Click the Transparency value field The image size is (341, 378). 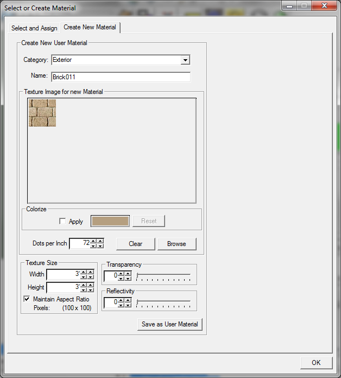click(x=111, y=276)
